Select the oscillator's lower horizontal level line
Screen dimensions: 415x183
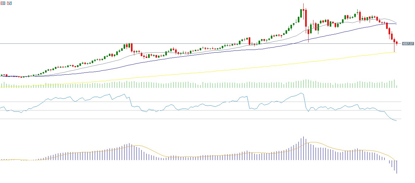pos(184,119)
